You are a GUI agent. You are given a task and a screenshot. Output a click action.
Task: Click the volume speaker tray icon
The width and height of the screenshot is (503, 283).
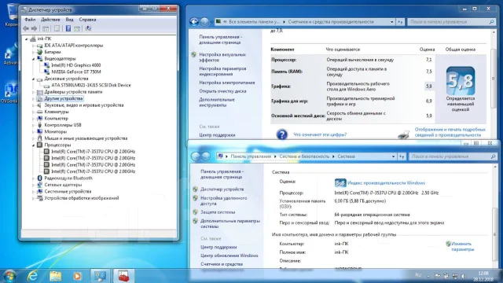pyautogui.click(x=463, y=276)
